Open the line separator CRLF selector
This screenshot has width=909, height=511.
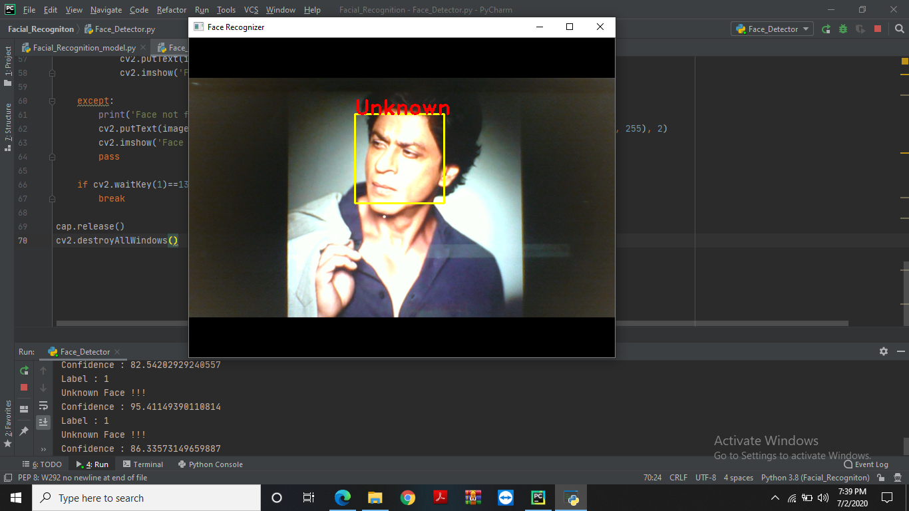[x=677, y=477]
